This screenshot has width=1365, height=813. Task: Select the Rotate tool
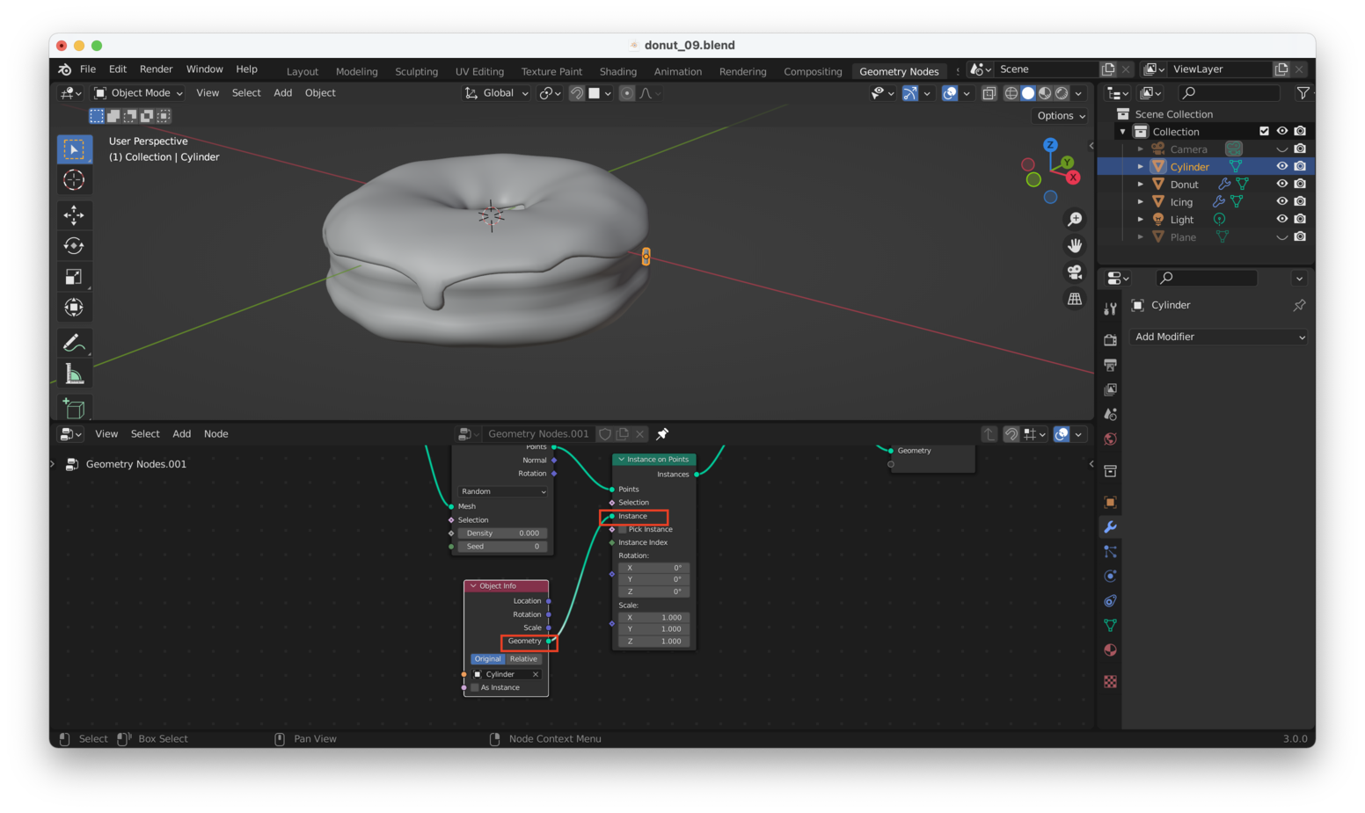(x=74, y=246)
